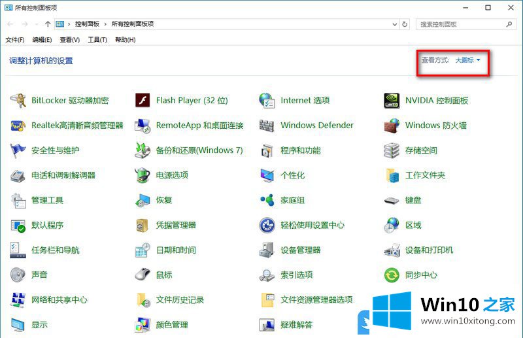Open the Flash Player (32 位) icon

click(143, 100)
